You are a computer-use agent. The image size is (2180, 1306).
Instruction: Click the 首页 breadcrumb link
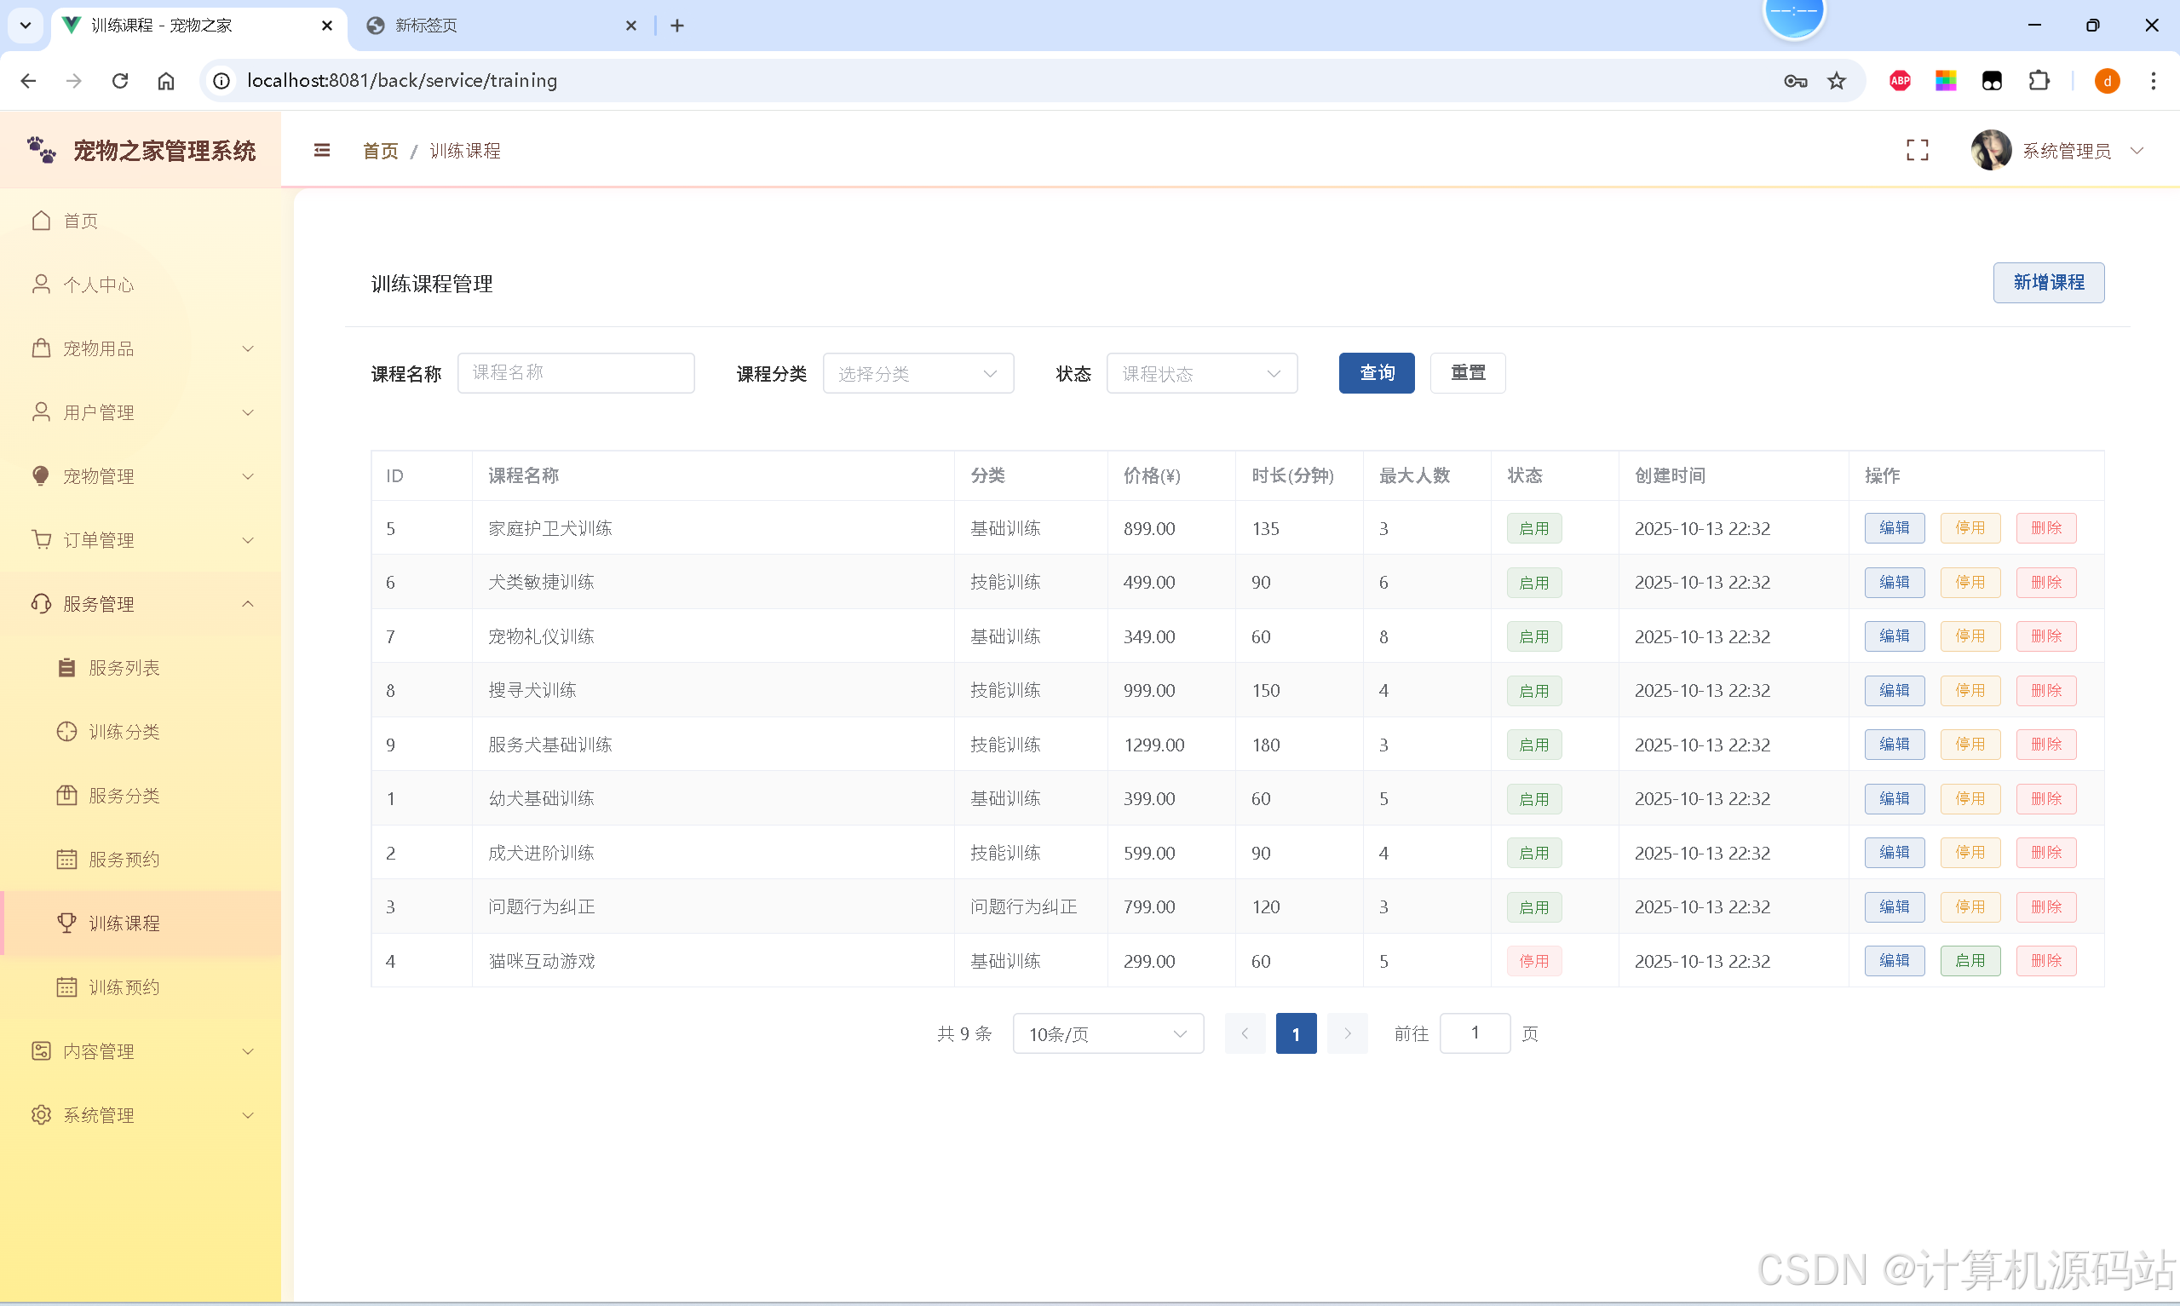click(380, 152)
